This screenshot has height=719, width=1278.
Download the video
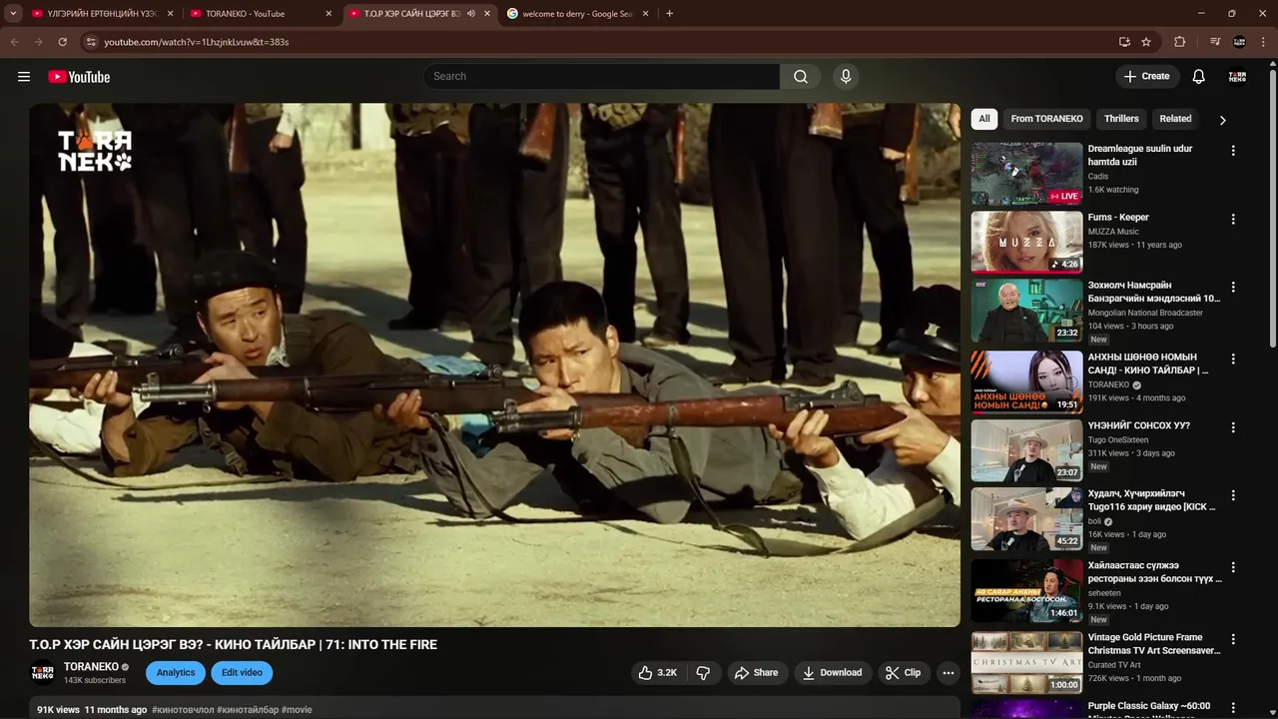[832, 673]
